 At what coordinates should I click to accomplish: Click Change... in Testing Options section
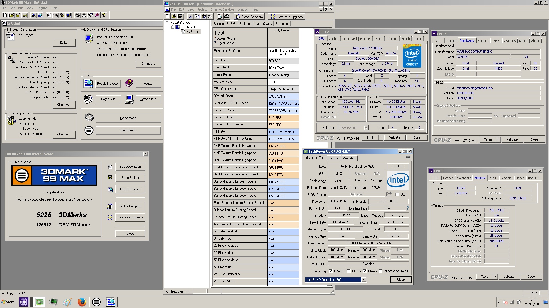point(64,134)
